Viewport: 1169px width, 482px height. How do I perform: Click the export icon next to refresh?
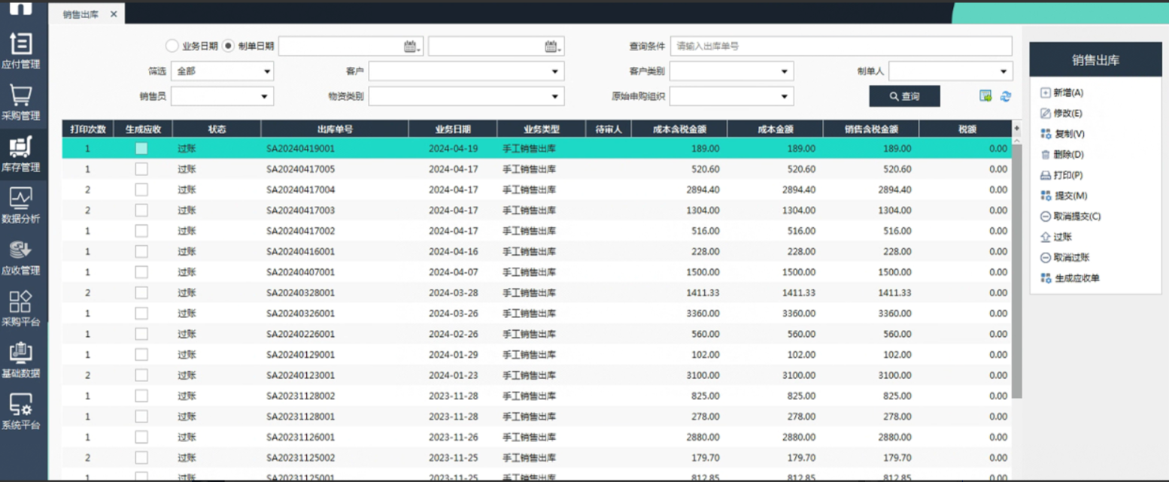[985, 96]
